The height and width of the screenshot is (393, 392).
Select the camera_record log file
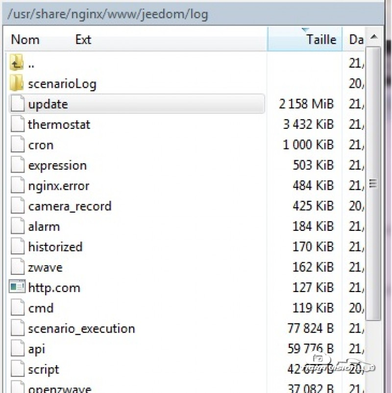[x=70, y=206]
